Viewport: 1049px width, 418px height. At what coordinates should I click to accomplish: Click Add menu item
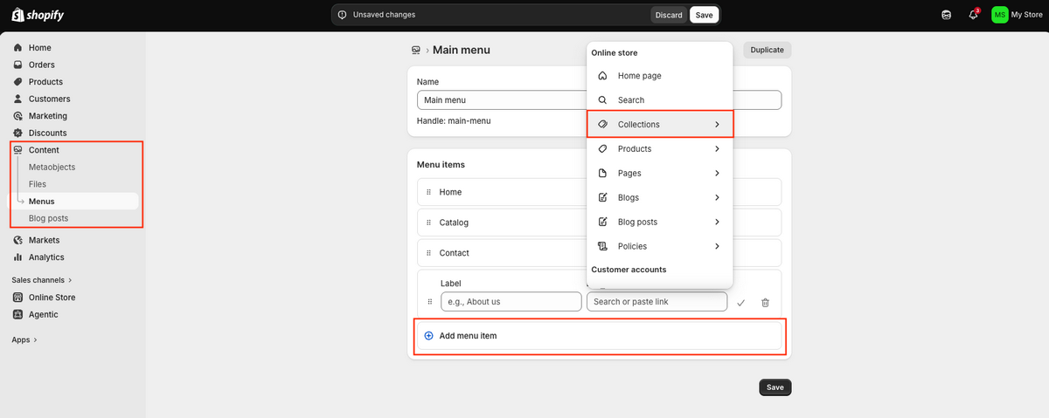pos(599,335)
